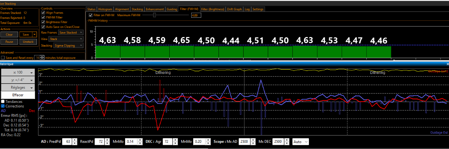Open the y: +/-4" scale dropdown
Screen dimensions: 449x149
pos(18,80)
